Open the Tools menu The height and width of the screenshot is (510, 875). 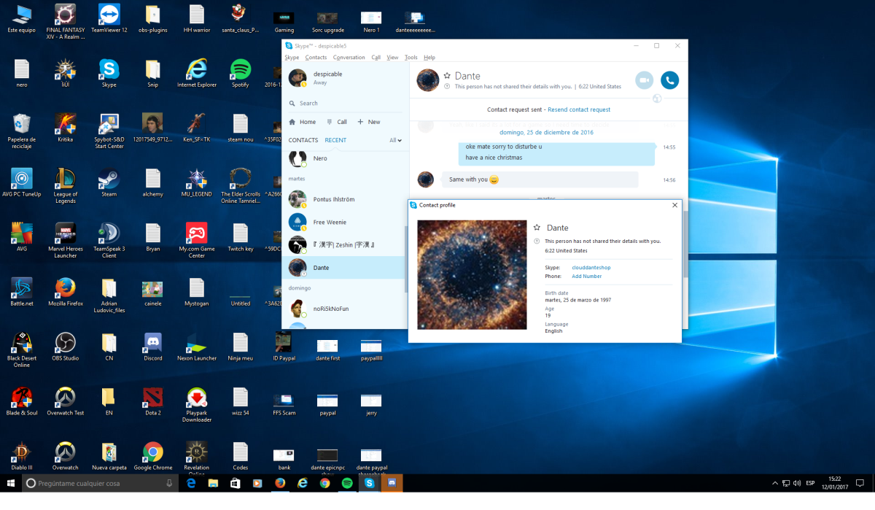411,58
